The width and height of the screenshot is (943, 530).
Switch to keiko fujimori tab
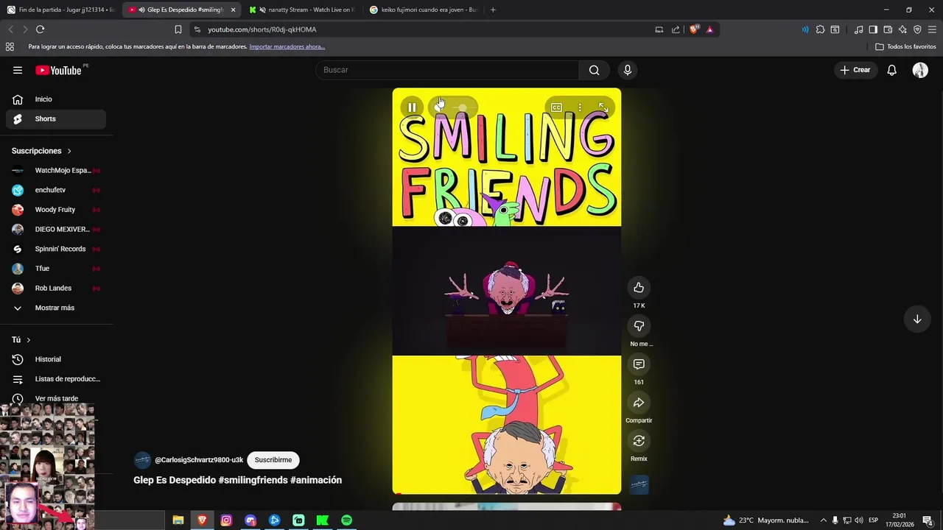[x=423, y=10]
